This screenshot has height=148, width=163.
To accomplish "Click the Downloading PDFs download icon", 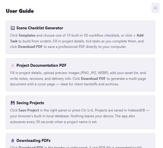I will point(13,140).
